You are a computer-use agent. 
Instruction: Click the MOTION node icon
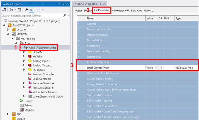(13, 34)
